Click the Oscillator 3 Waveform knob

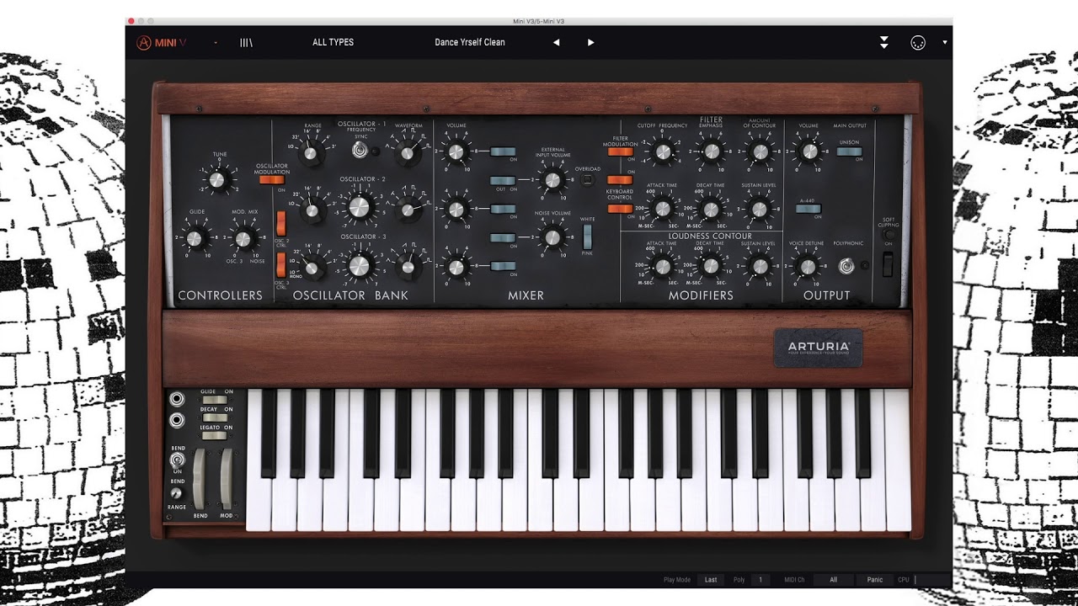[x=408, y=268]
